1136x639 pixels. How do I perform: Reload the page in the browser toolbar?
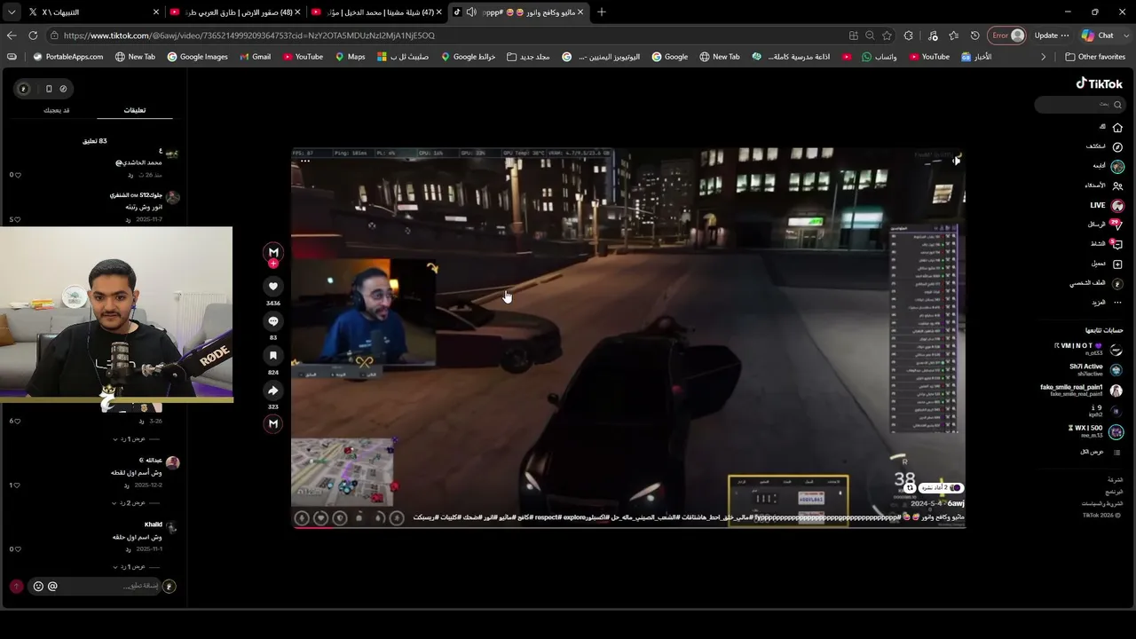point(33,35)
